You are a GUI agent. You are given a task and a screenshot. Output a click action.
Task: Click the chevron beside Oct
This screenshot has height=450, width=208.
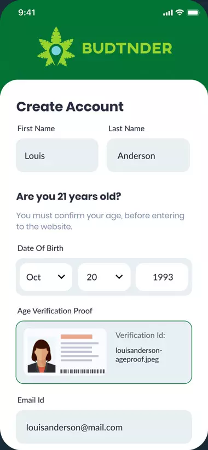click(61, 277)
